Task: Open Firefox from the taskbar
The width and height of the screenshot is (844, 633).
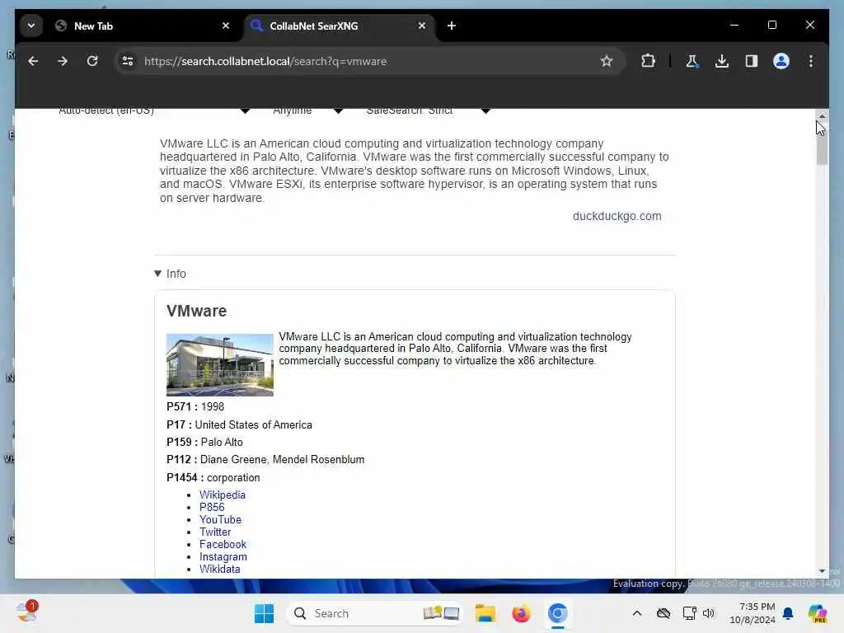Action: coord(521,613)
